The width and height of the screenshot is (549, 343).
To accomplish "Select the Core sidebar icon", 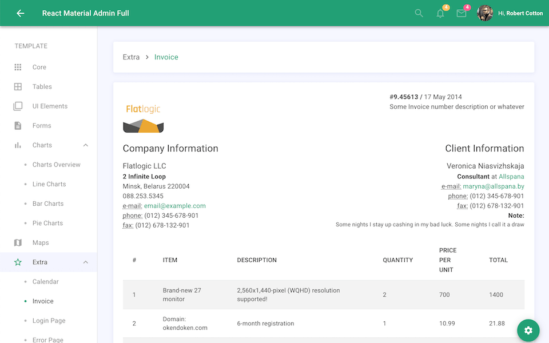I will pyautogui.click(x=18, y=67).
